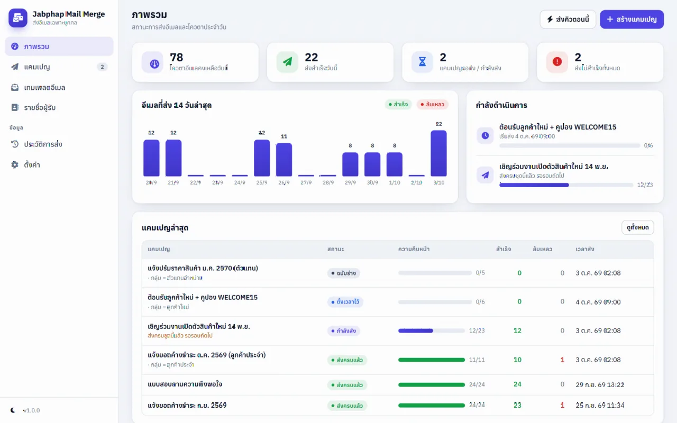Click the 11/11 progress bar in the campaigns table
This screenshot has width=677, height=423.
[432, 360]
